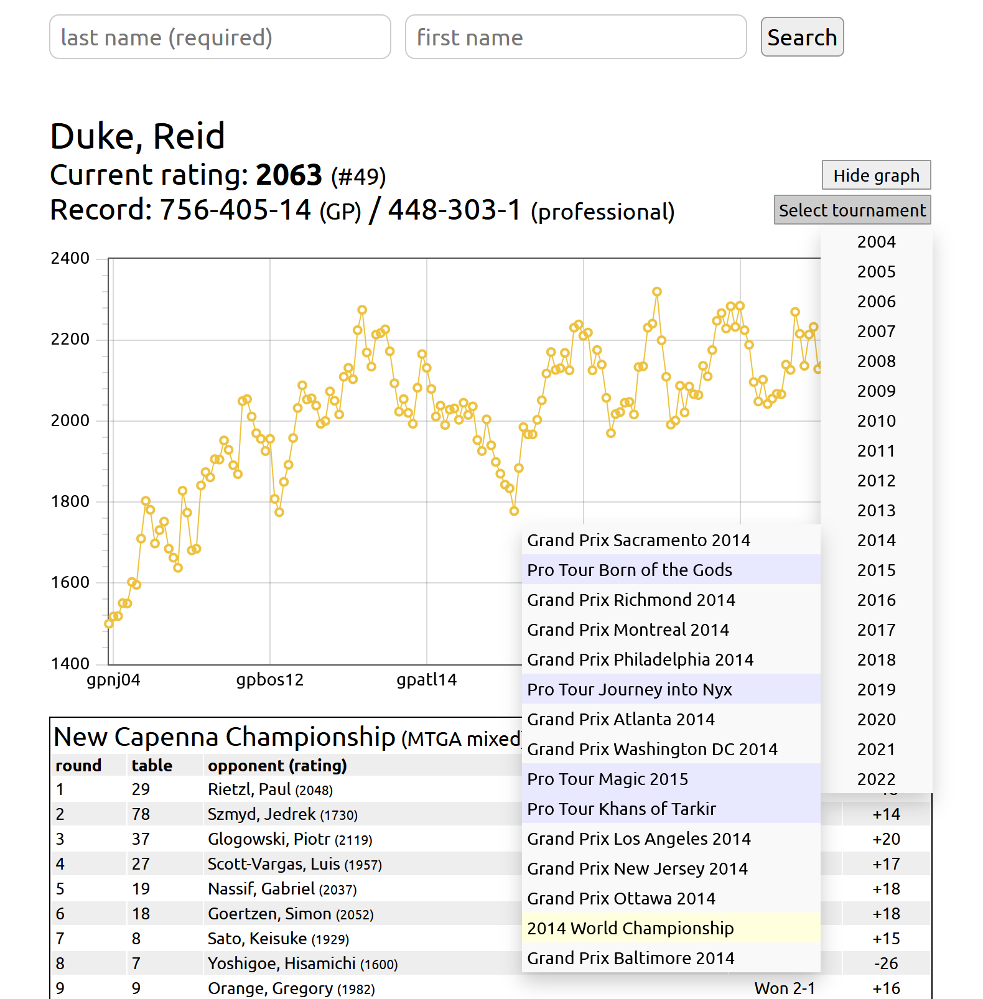Select year 2004 in the menu

pyautogui.click(x=876, y=242)
